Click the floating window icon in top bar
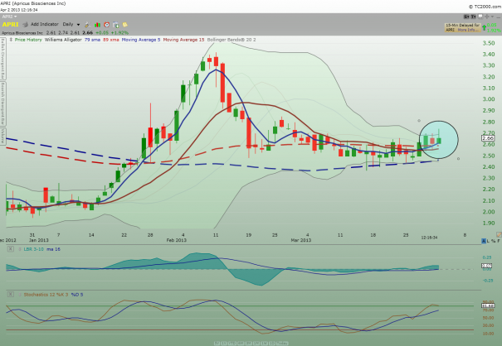The height and width of the screenshot is (346, 502). (x=480, y=17)
